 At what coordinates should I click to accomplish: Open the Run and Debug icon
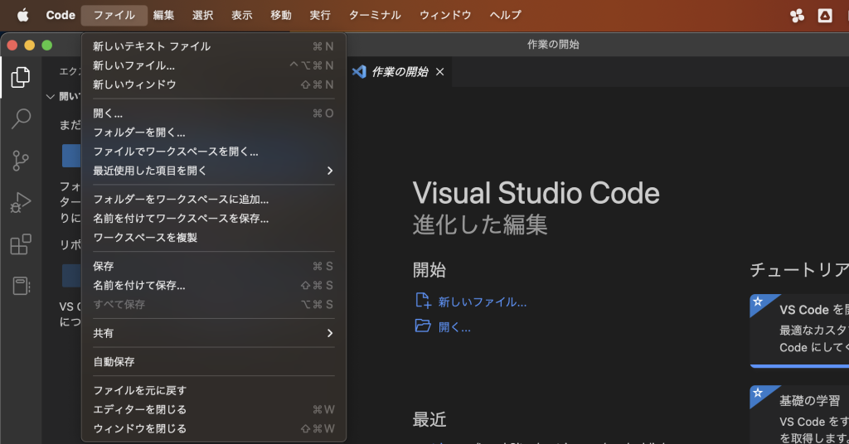21,202
